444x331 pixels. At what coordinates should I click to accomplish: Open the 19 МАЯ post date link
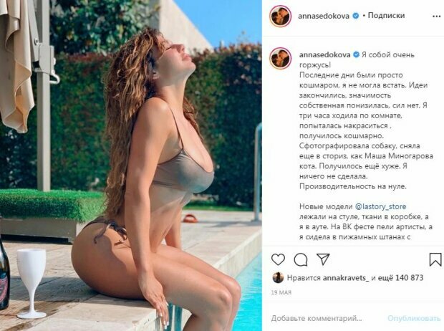tap(281, 292)
